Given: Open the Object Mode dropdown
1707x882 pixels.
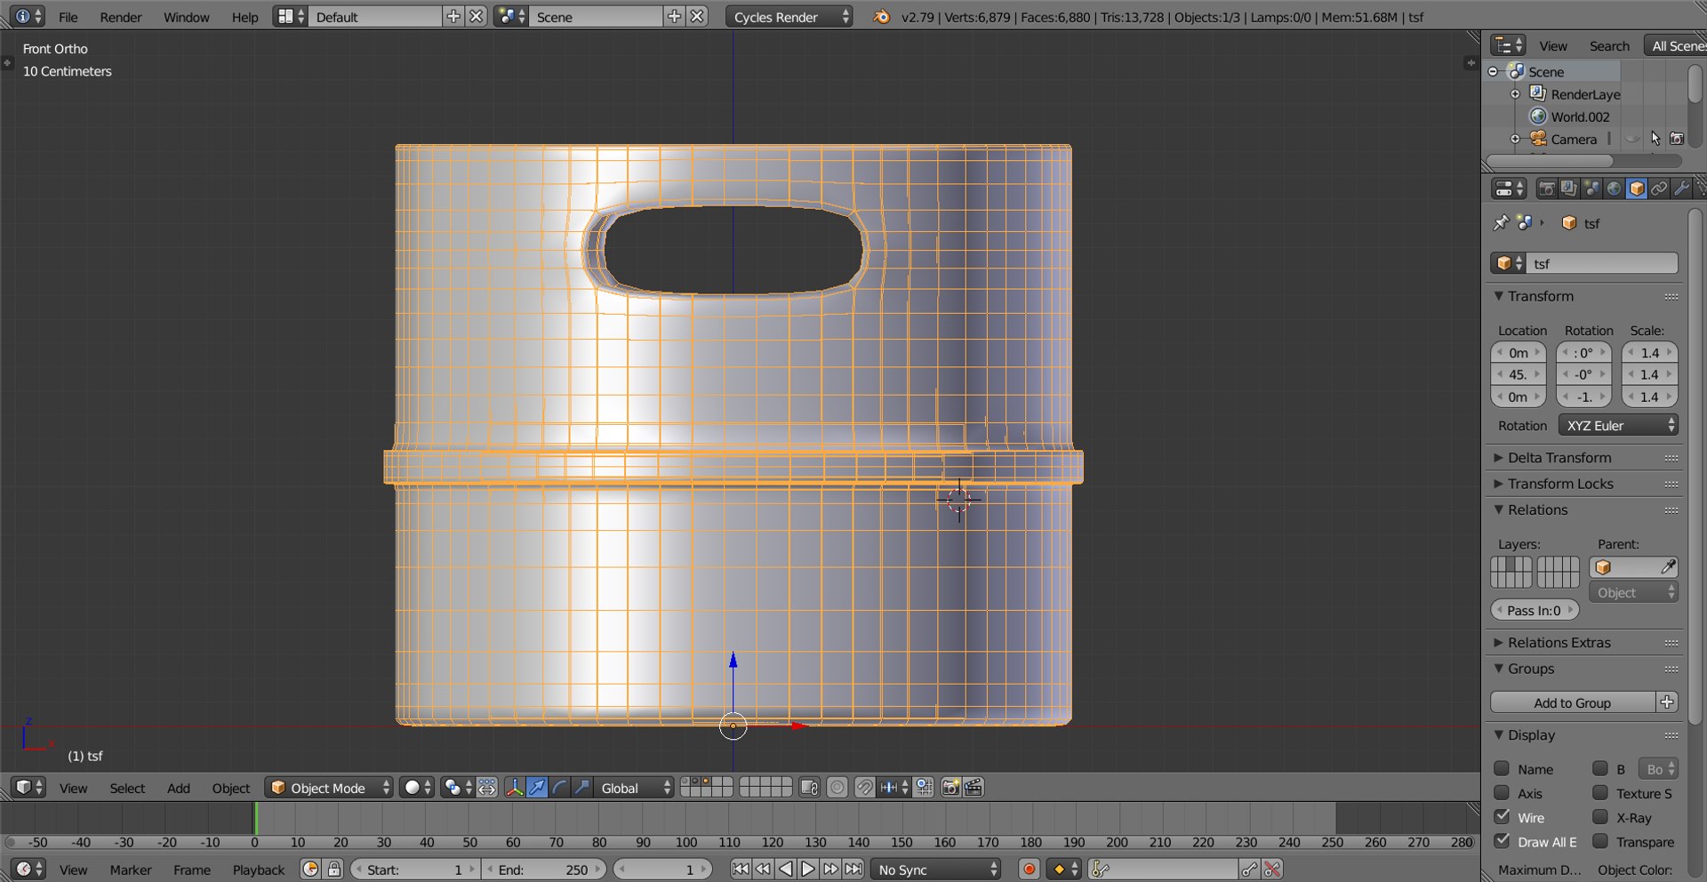Looking at the screenshot, I should pos(329,788).
